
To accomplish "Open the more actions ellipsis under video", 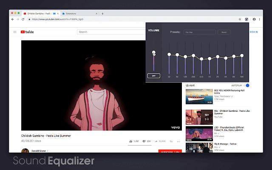I will [x=178, y=142].
